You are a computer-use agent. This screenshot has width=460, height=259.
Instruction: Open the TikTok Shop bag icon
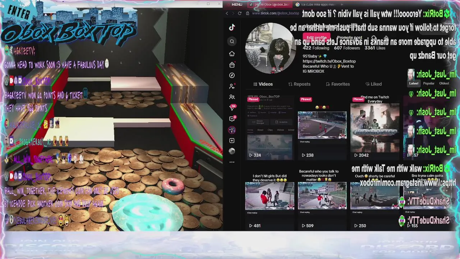tap(232, 65)
